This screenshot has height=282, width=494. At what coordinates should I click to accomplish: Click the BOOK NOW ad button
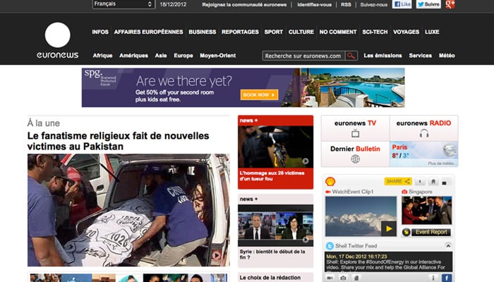pos(259,94)
